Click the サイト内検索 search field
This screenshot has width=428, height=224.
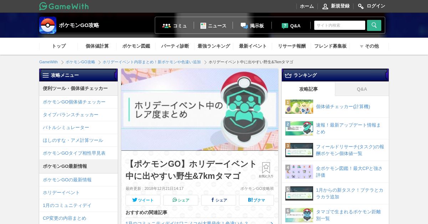[x=340, y=25]
